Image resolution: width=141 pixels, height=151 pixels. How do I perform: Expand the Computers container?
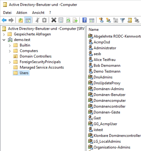(x=10, y=51)
